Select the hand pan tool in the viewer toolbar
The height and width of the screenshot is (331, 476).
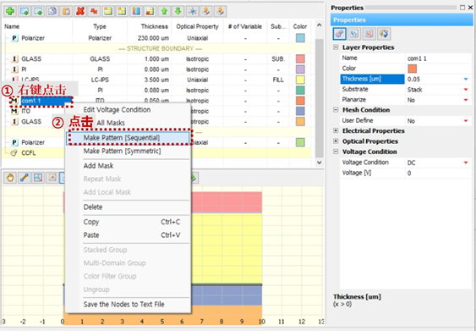[x=10, y=178]
